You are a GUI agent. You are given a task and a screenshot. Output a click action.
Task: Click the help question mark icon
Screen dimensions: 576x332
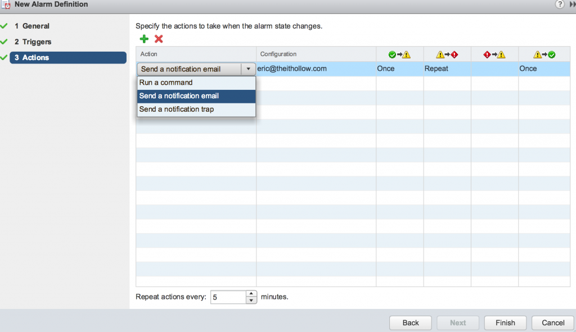click(560, 4)
